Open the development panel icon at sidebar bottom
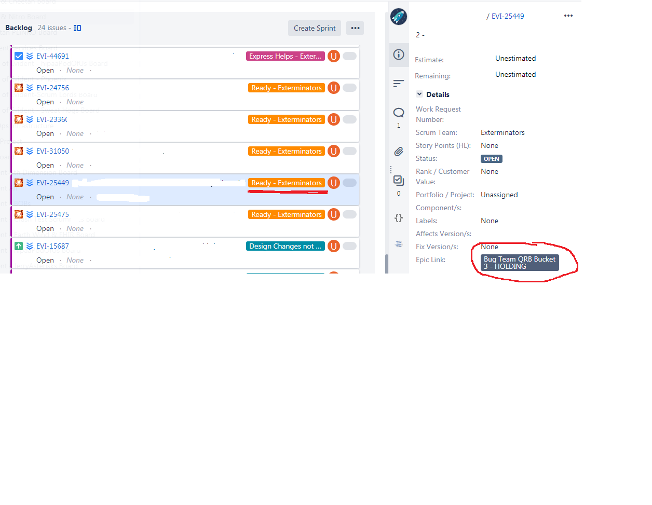This screenshot has width=652, height=505. click(x=399, y=243)
